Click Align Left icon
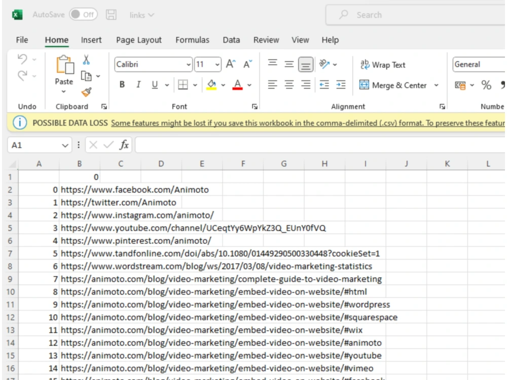This screenshot has width=507, height=380. coord(273,85)
